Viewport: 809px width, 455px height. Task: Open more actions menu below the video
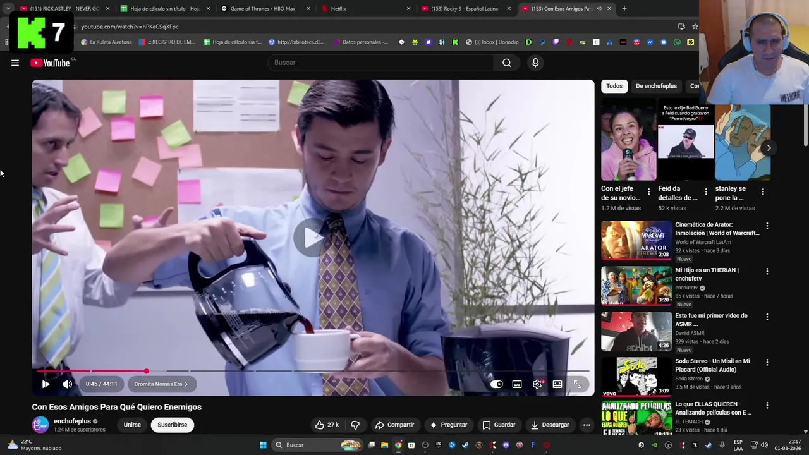tap(587, 425)
